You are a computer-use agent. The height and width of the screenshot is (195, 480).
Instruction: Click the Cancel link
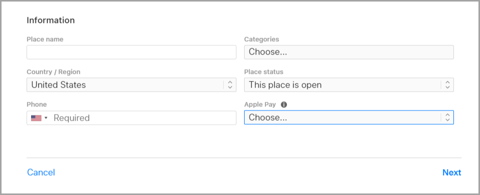[x=41, y=173]
